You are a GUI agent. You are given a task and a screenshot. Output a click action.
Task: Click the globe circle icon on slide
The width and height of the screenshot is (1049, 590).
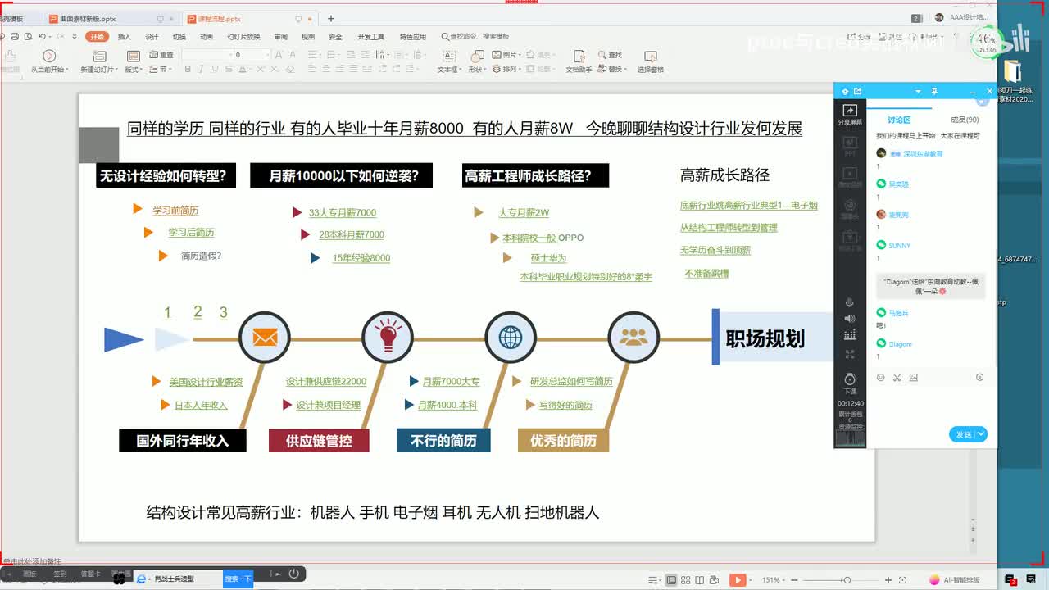(x=510, y=338)
